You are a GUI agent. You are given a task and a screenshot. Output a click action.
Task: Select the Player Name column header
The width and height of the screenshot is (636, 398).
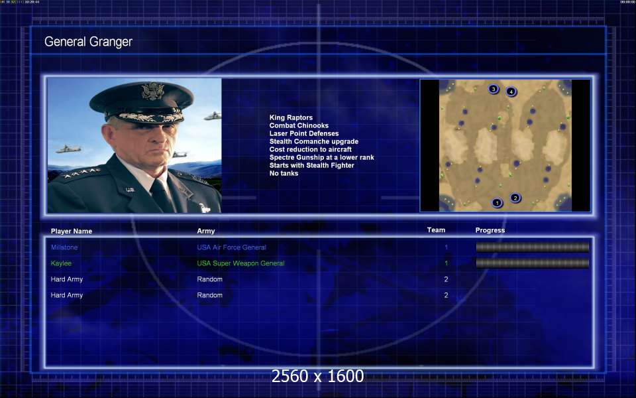coord(72,232)
